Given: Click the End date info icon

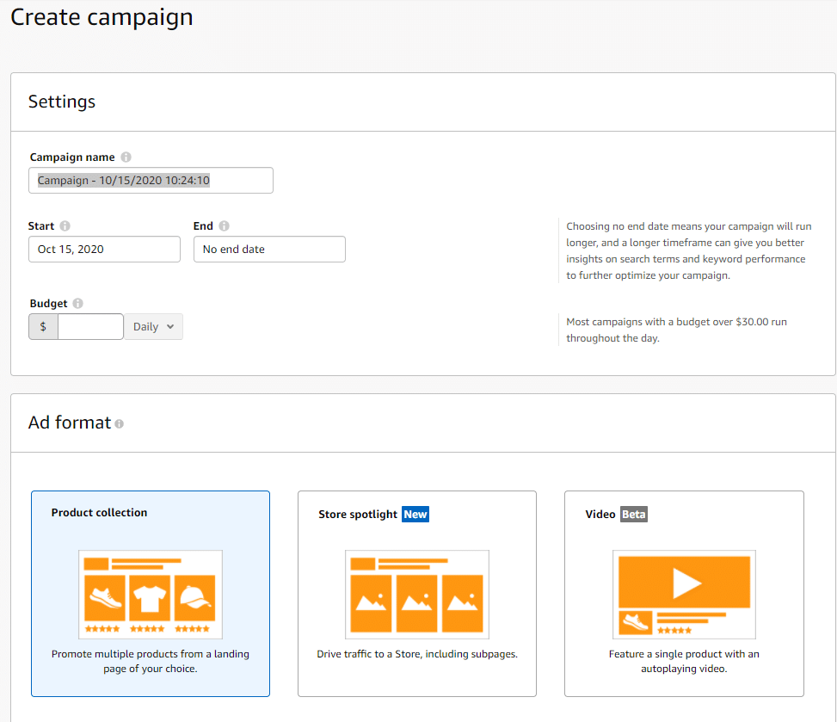Looking at the screenshot, I should click(225, 225).
